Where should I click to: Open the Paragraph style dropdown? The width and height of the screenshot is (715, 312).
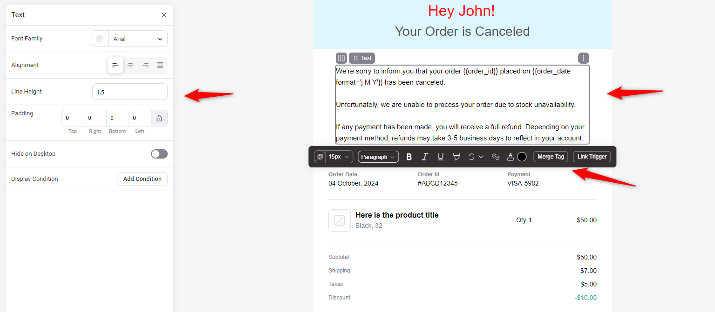pos(378,157)
